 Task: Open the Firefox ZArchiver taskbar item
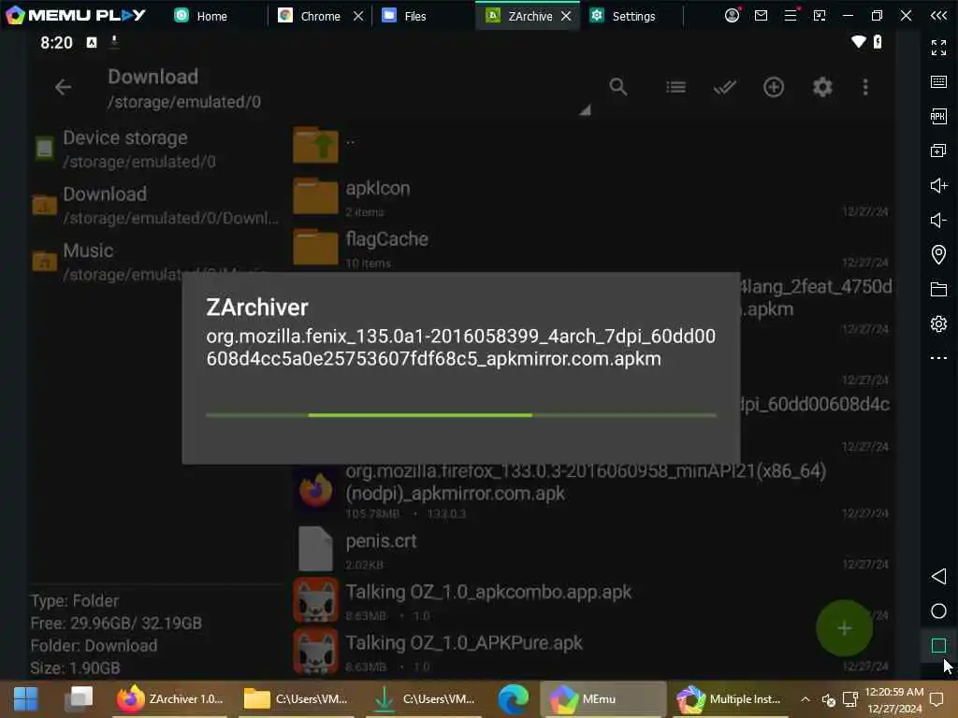coord(170,699)
